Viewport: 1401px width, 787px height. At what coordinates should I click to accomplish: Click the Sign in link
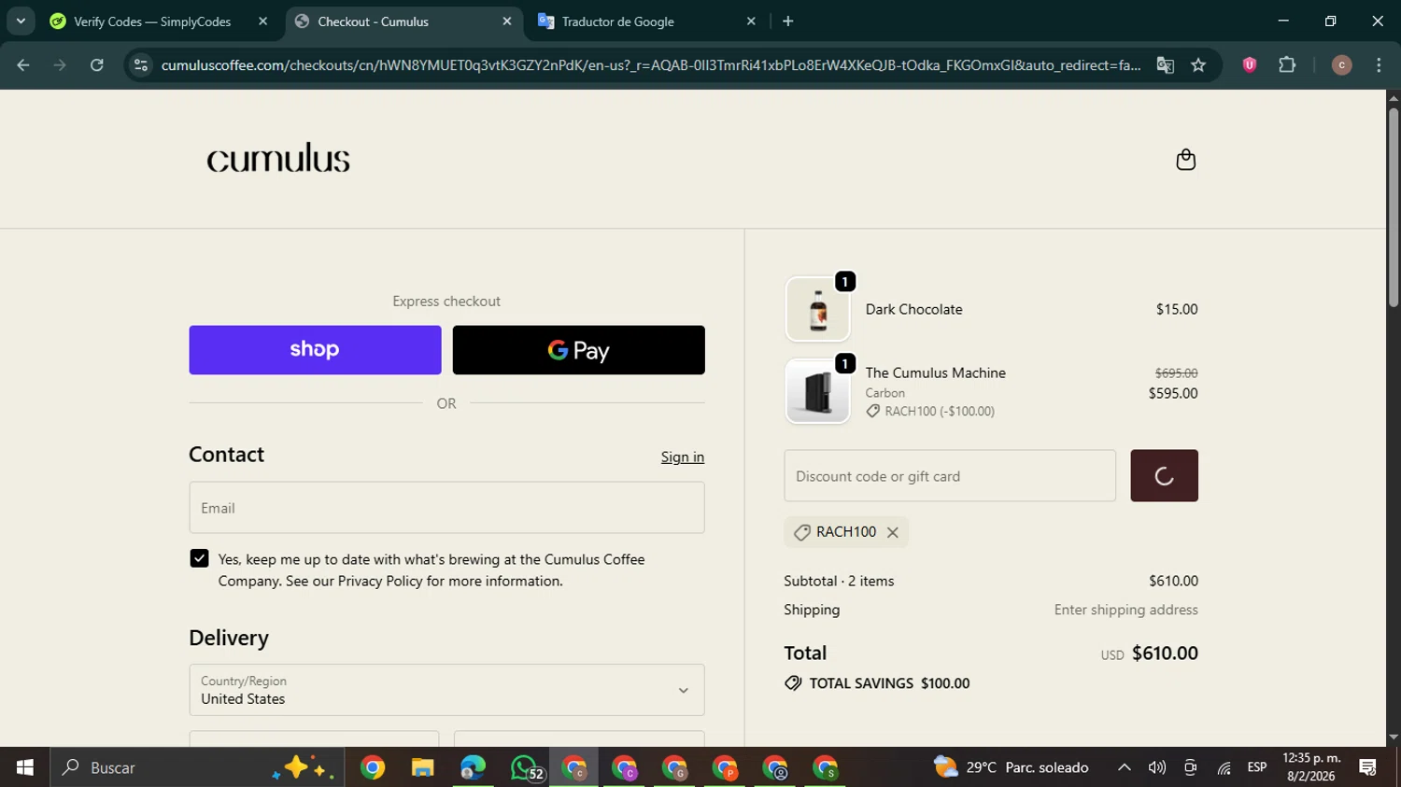683,457
